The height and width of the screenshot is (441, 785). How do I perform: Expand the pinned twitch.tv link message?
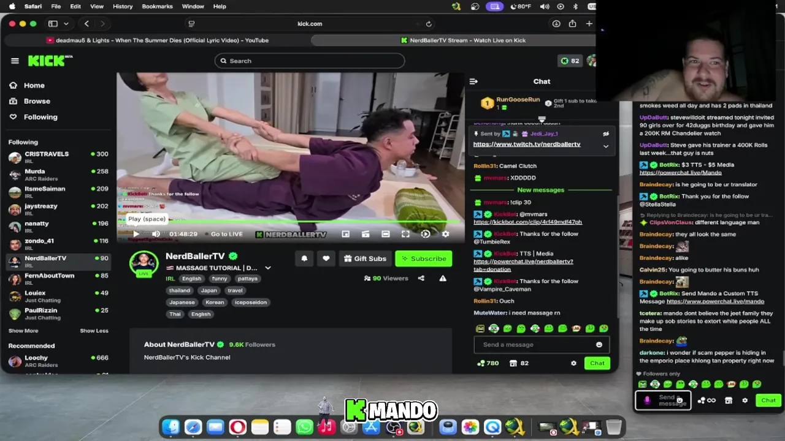point(605,146)
